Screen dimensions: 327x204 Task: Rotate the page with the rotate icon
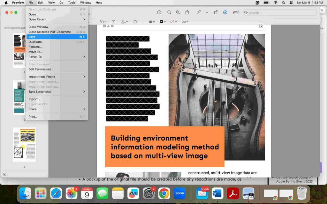pos(216,12)
